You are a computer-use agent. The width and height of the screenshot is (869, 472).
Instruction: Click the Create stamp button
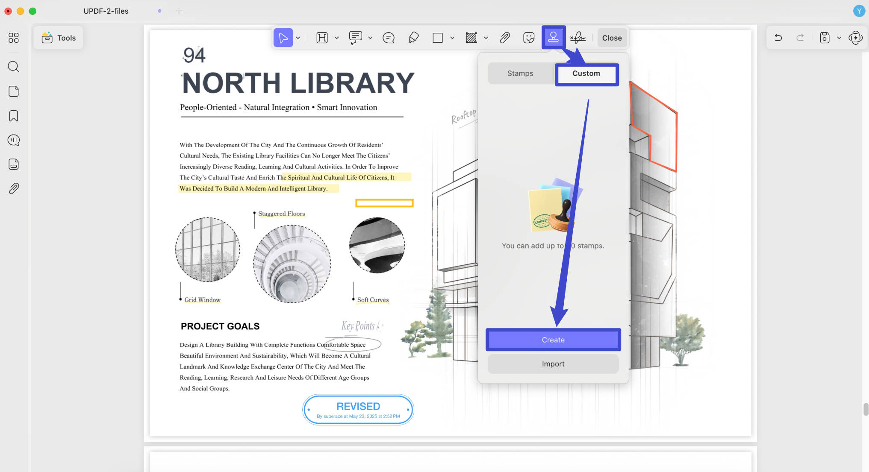553,340
